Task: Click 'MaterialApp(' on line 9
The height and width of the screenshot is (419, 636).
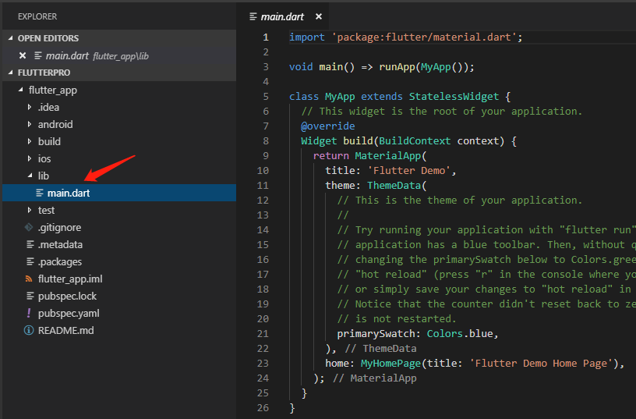Action: [391, 156]
